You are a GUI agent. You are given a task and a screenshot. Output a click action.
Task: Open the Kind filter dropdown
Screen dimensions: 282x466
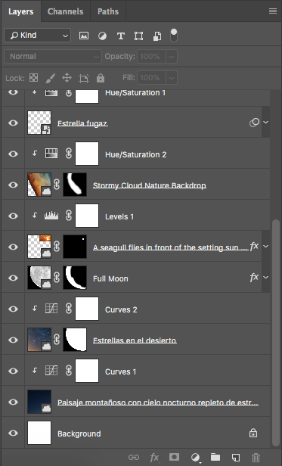tap(38, 36)
